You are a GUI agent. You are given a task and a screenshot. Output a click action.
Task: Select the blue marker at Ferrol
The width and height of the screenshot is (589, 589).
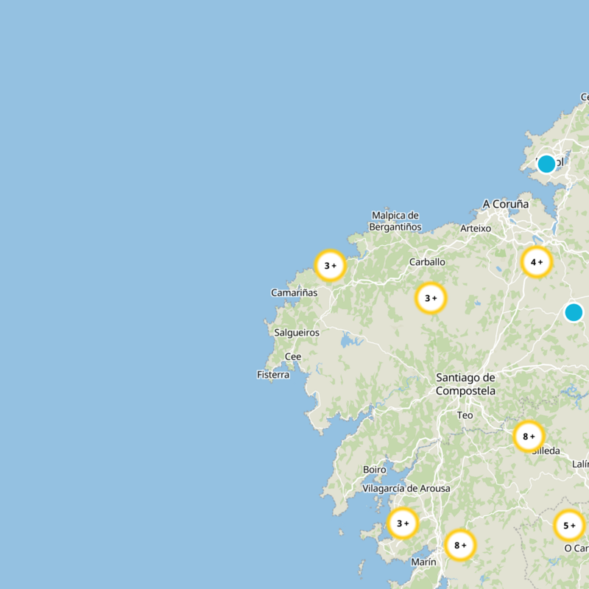[x=546, y=164]
